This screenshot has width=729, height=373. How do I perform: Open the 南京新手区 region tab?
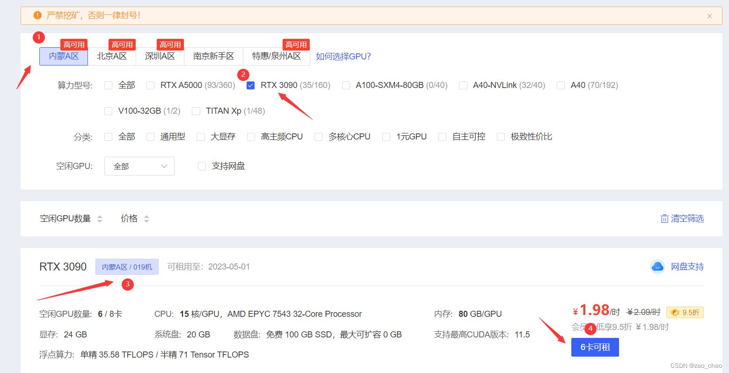pos(214,56)
